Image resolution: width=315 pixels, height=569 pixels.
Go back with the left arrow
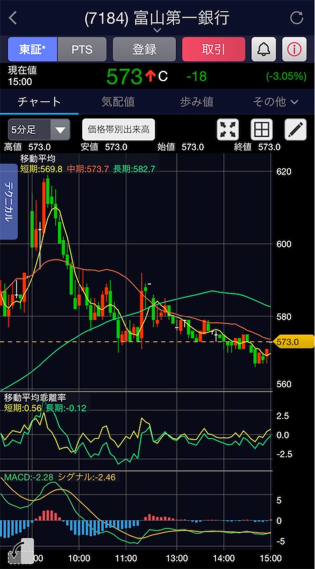coord(13,18)
